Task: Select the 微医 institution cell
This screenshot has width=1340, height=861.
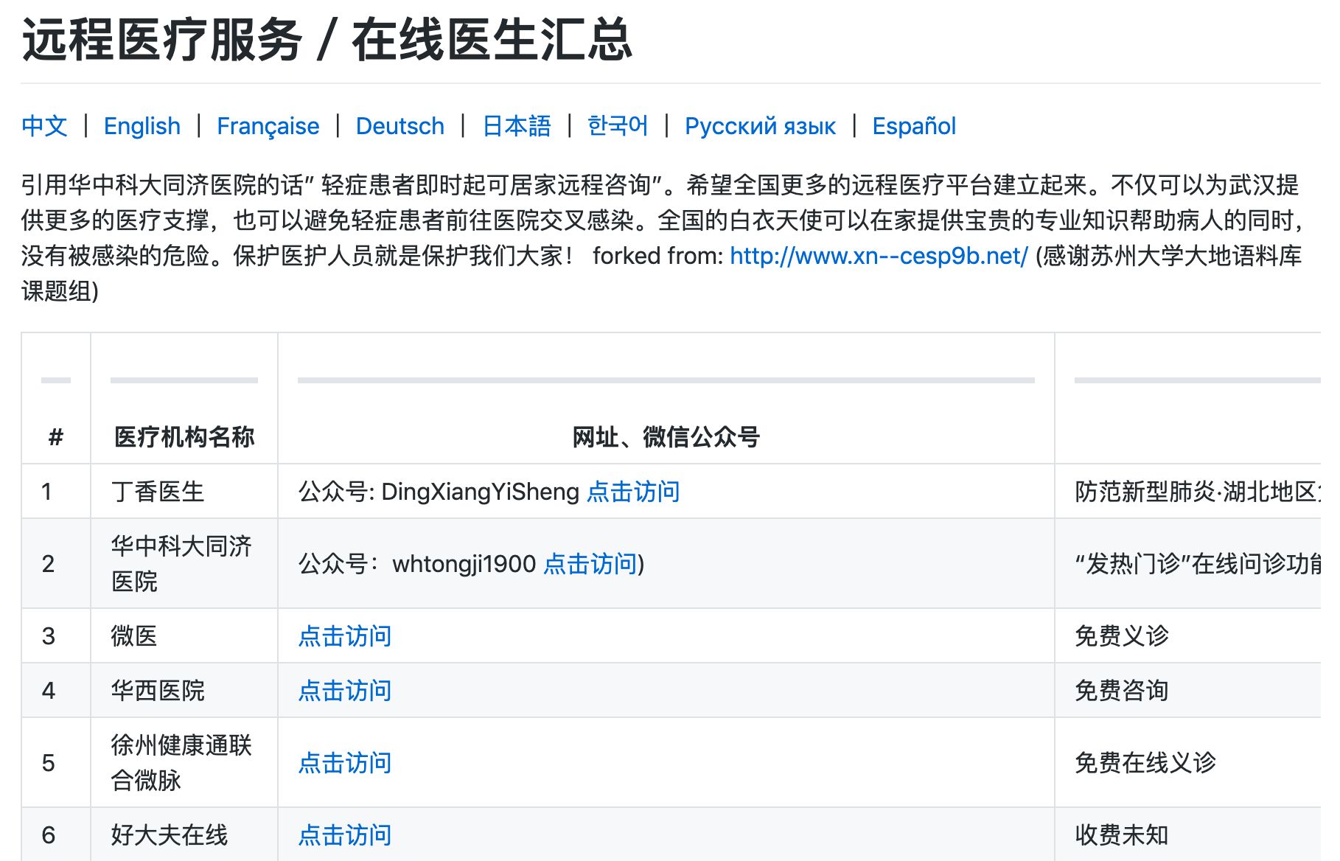Action: [x=184, y=636]
